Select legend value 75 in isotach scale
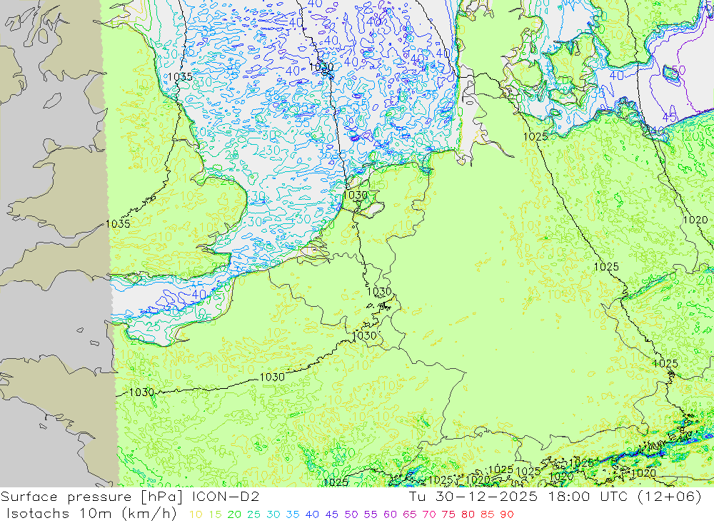714x523 pixels. click(448, 514)
